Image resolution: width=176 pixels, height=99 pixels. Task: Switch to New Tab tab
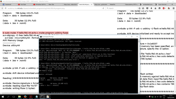point(55,5)
